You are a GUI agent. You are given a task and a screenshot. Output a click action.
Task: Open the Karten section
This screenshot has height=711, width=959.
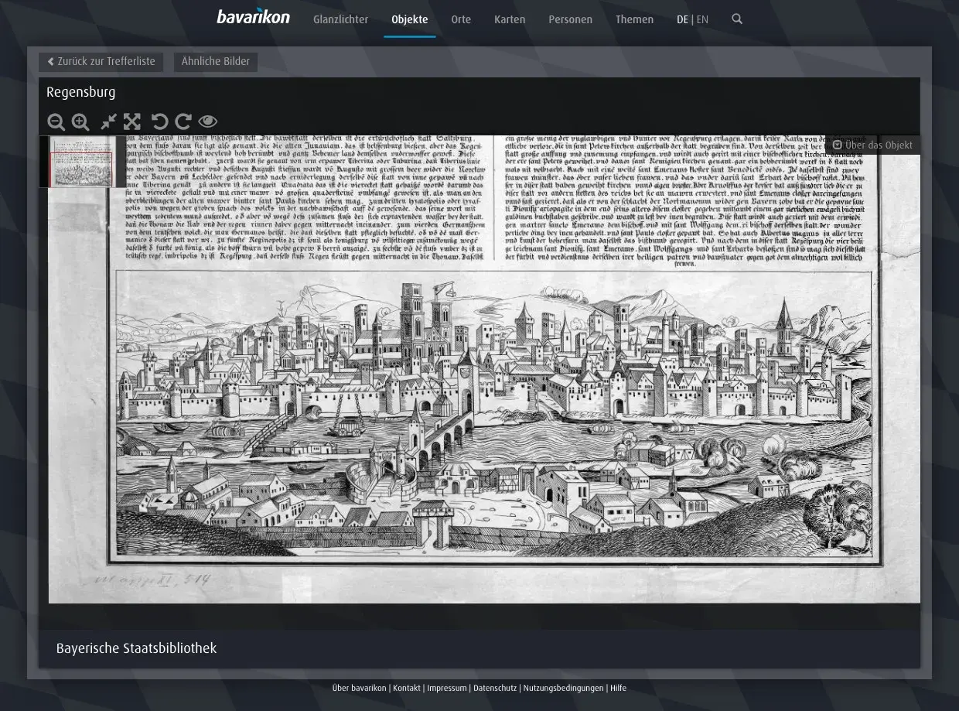(510, 20)
